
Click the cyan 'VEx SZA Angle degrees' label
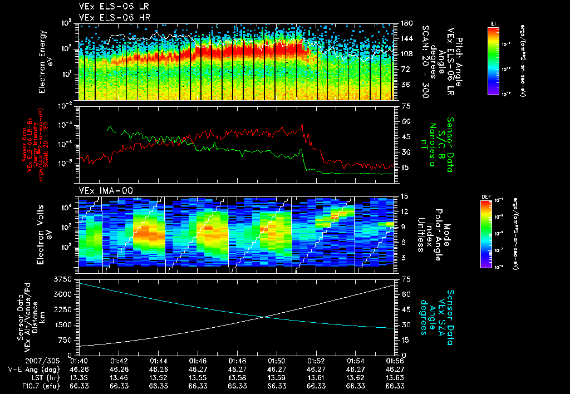(433, 317)
